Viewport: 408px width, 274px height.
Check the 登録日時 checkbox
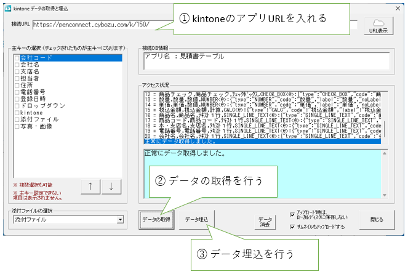(x=17, y=99)
